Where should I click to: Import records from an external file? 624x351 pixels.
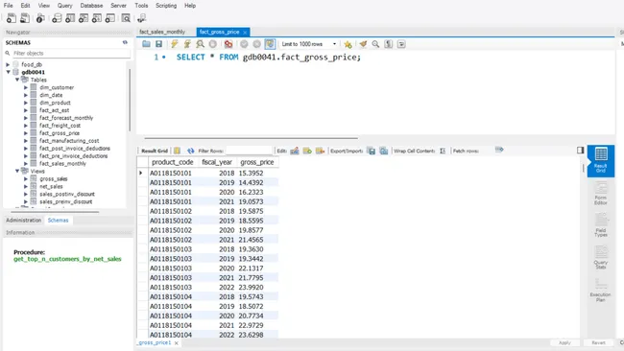click(x=384, y=151)
